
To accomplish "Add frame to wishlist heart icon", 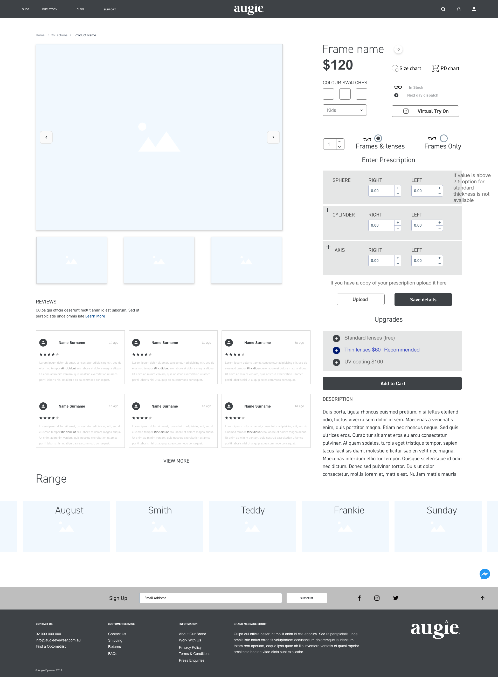I will (398, 50).
